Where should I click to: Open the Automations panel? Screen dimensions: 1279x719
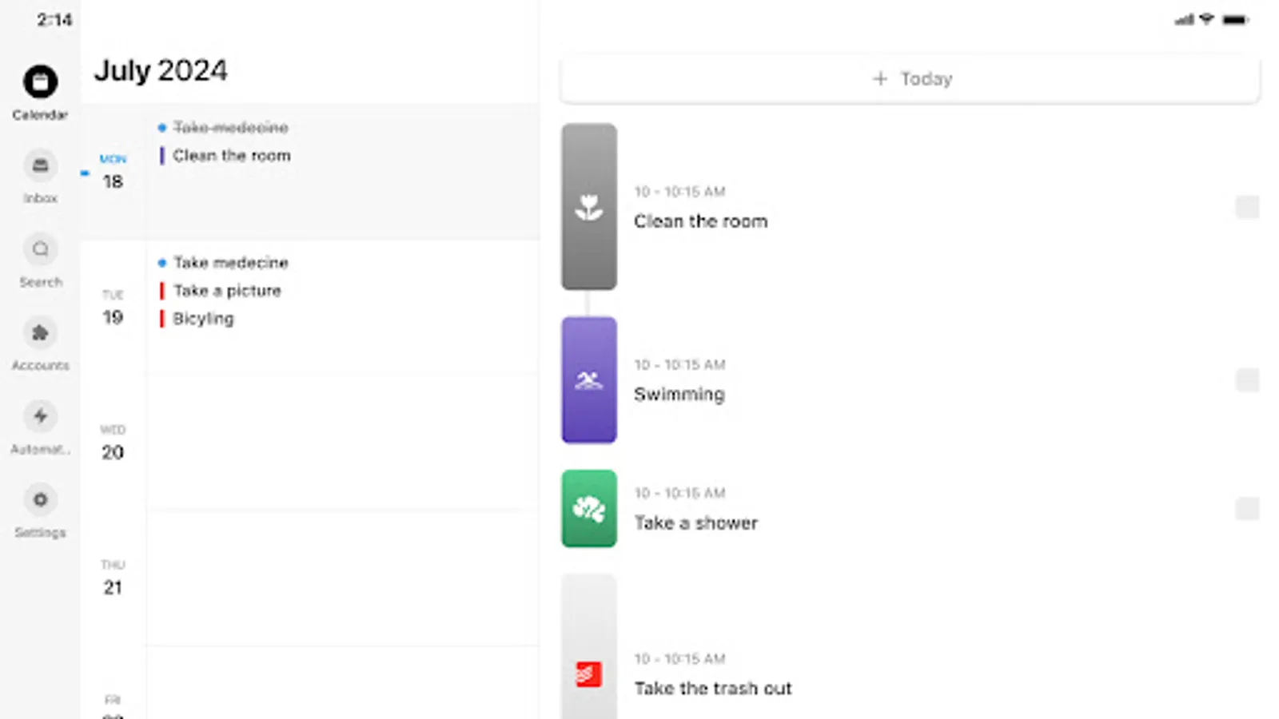[x=40, y=416]
